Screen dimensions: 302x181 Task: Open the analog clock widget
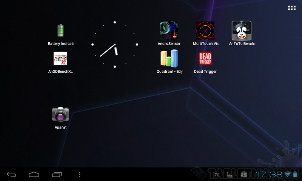(115, 44)
